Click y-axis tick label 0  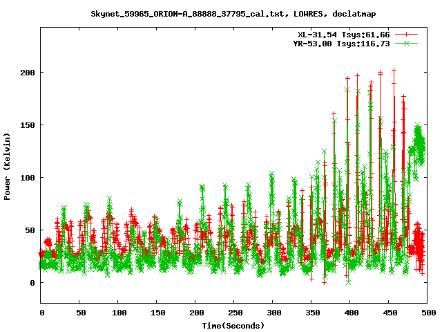pyautogui.click(x=32, y=283)
